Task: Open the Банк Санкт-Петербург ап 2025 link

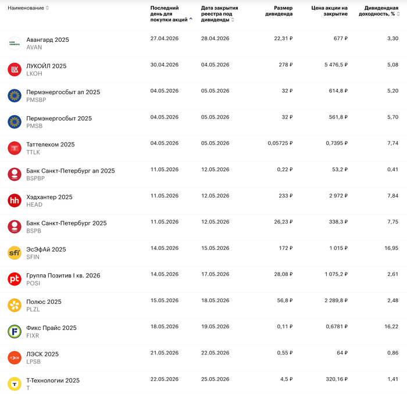Action: point(70,171)
